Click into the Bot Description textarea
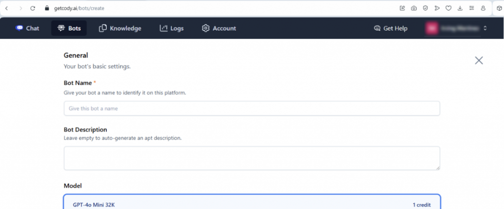Viewport: 504px width, 209px height. (x=252, y=158)
